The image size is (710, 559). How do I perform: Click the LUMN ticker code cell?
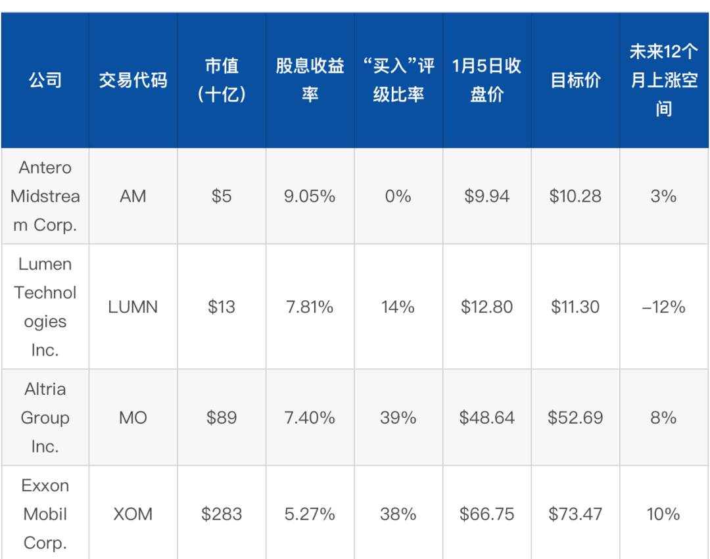coord(133,307)
